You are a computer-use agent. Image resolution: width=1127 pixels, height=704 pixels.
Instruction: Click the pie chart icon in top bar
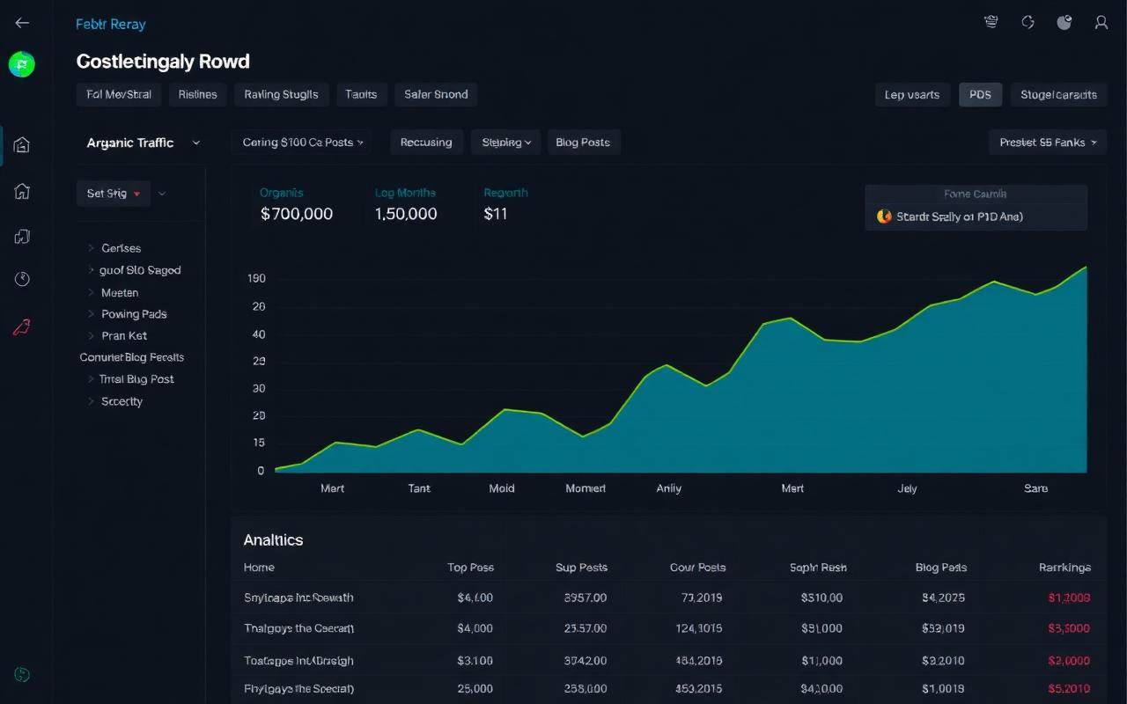tap(1064, 22)
